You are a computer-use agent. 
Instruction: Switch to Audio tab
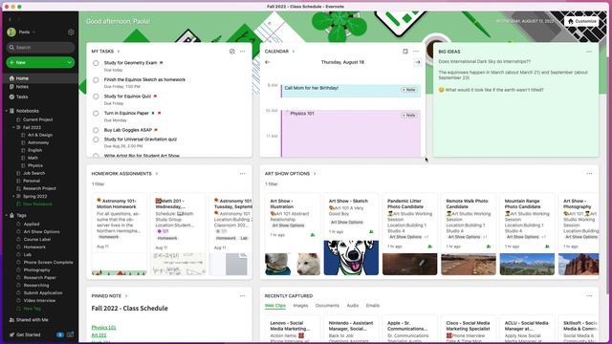353,306
